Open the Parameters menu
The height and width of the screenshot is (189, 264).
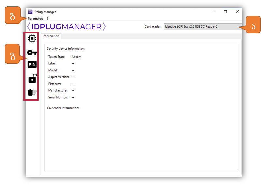[36, 19]
